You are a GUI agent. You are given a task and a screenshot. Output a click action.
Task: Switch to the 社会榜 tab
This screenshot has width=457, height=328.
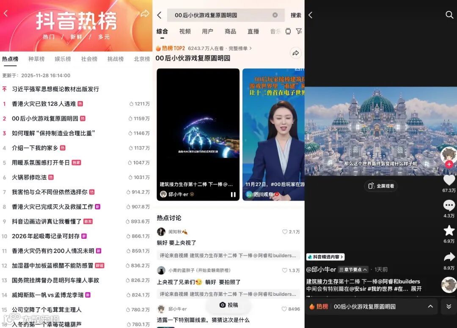point(89,59)
